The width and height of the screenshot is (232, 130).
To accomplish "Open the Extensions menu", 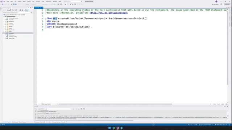I will point(48,1).
